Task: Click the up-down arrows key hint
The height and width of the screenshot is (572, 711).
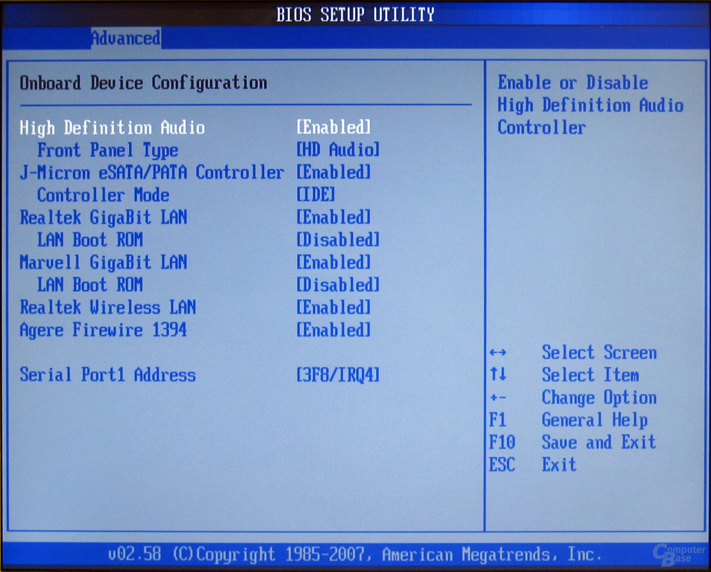Action: point(498,375)
